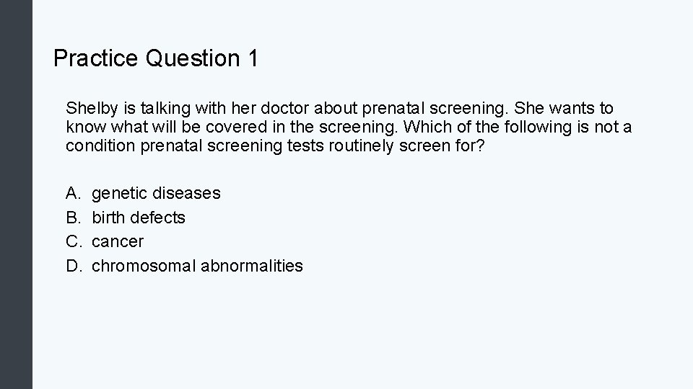Click the letter 'B.' list marker
Image resolution: width=693 pixels, height=389 pixels.
(73, 218)
